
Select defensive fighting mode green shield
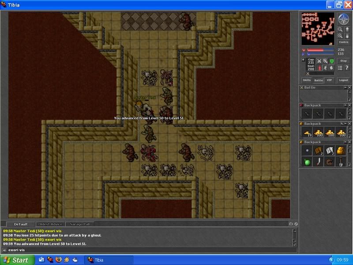pos(332,61)
